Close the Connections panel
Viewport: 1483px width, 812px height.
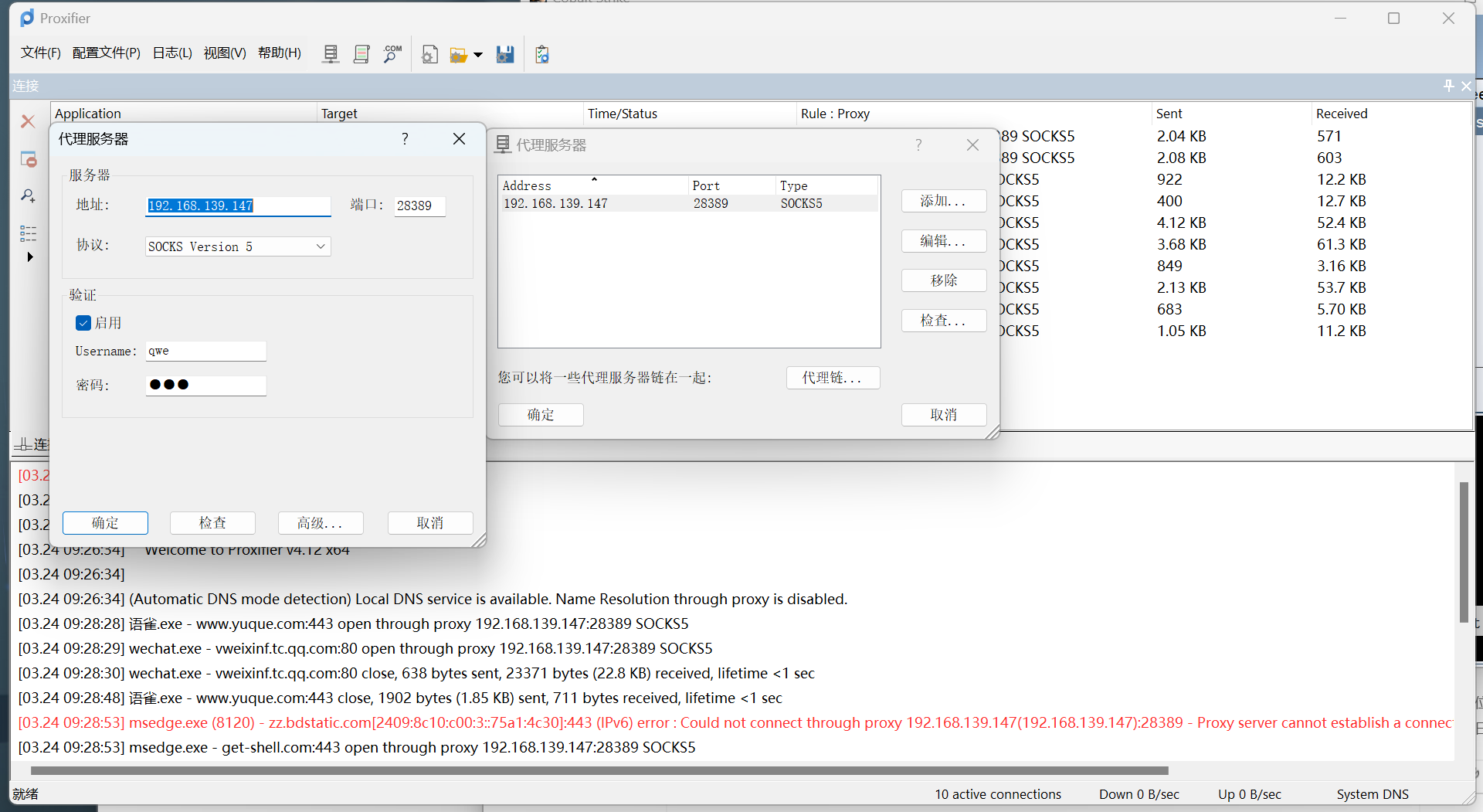(x=1466, y=86)
